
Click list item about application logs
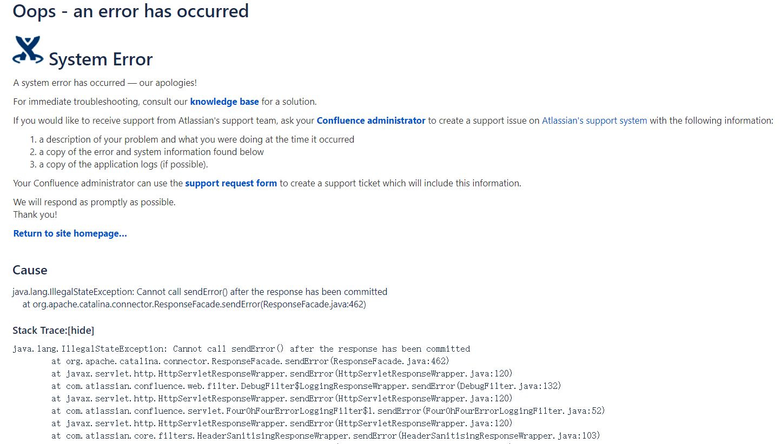click(x=123, y=164)
